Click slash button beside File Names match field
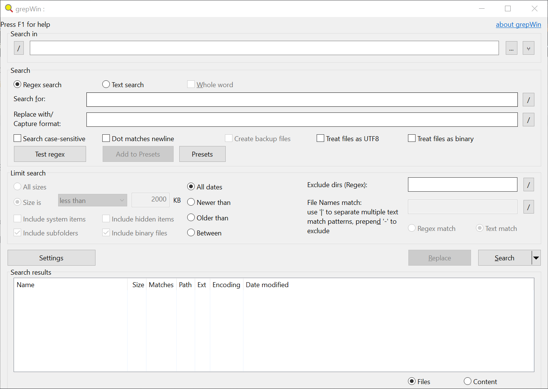This screenshot has height=389, width=548. click(528, 207)
